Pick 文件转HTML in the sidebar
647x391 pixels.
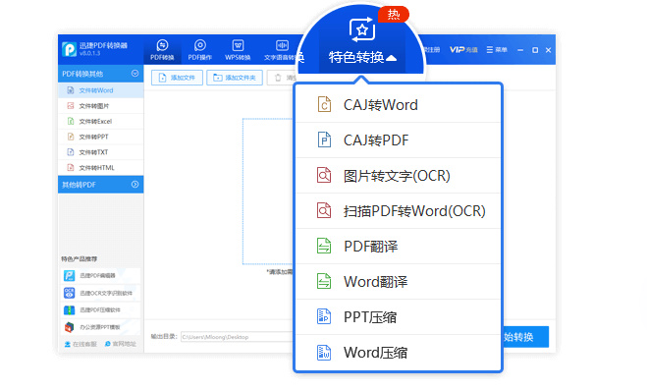(x=101, y=168)
